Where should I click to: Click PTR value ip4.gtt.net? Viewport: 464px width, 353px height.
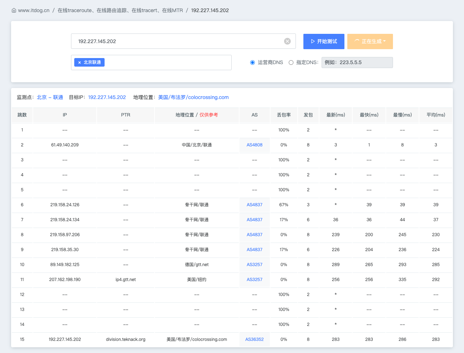[x=126, y=280]
